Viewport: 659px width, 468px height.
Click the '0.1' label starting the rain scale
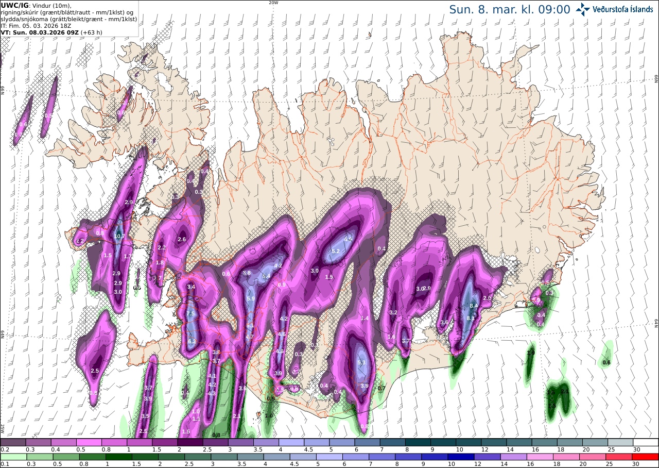pyautogui.click(x=4, y=464)
